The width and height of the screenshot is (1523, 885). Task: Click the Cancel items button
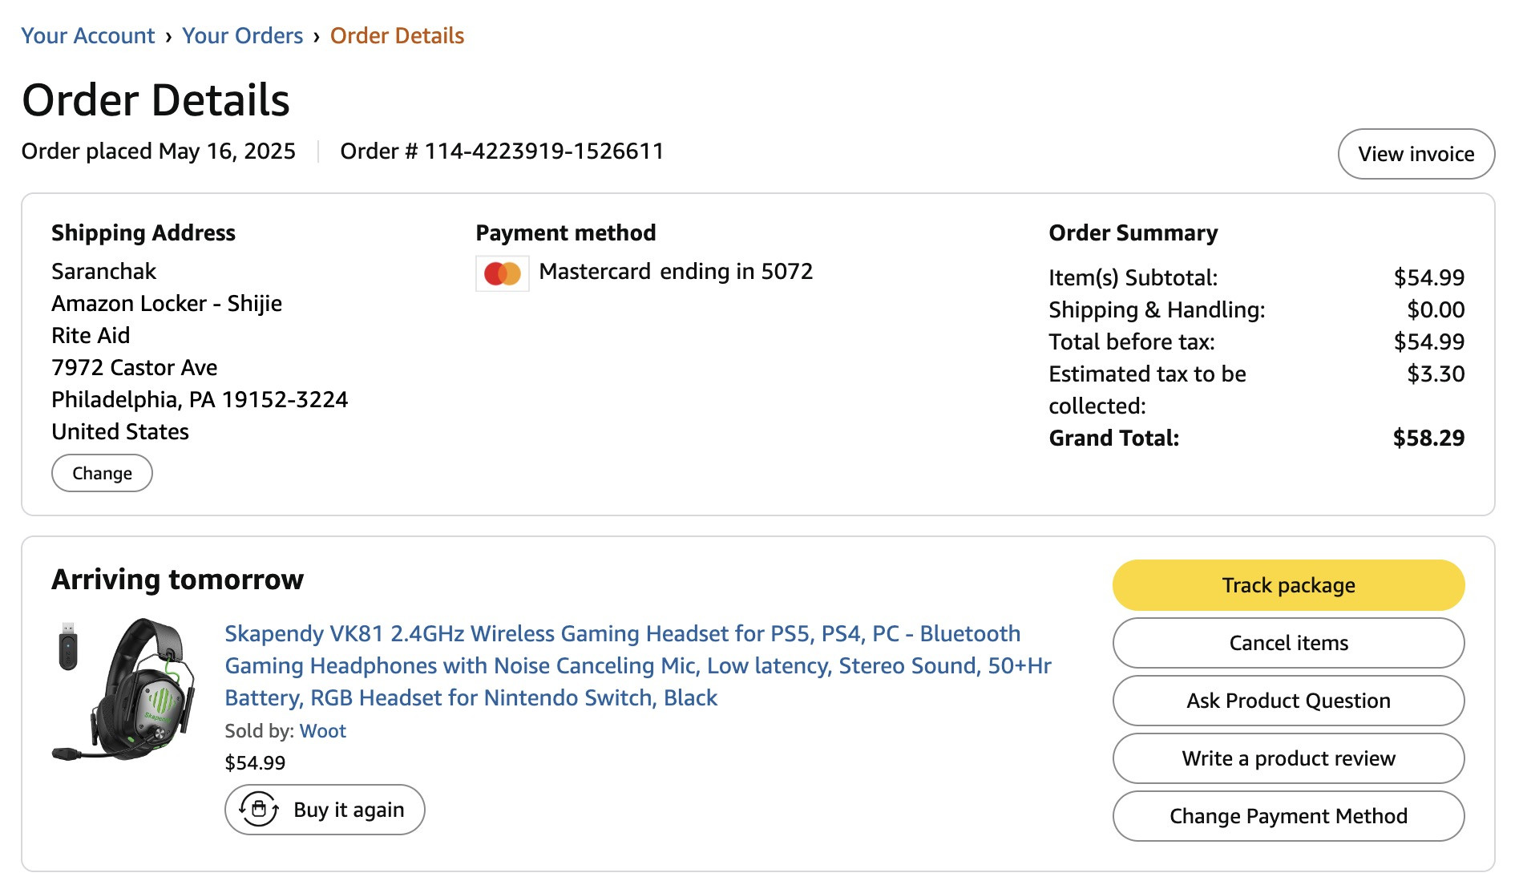(x=1288, y=643)
